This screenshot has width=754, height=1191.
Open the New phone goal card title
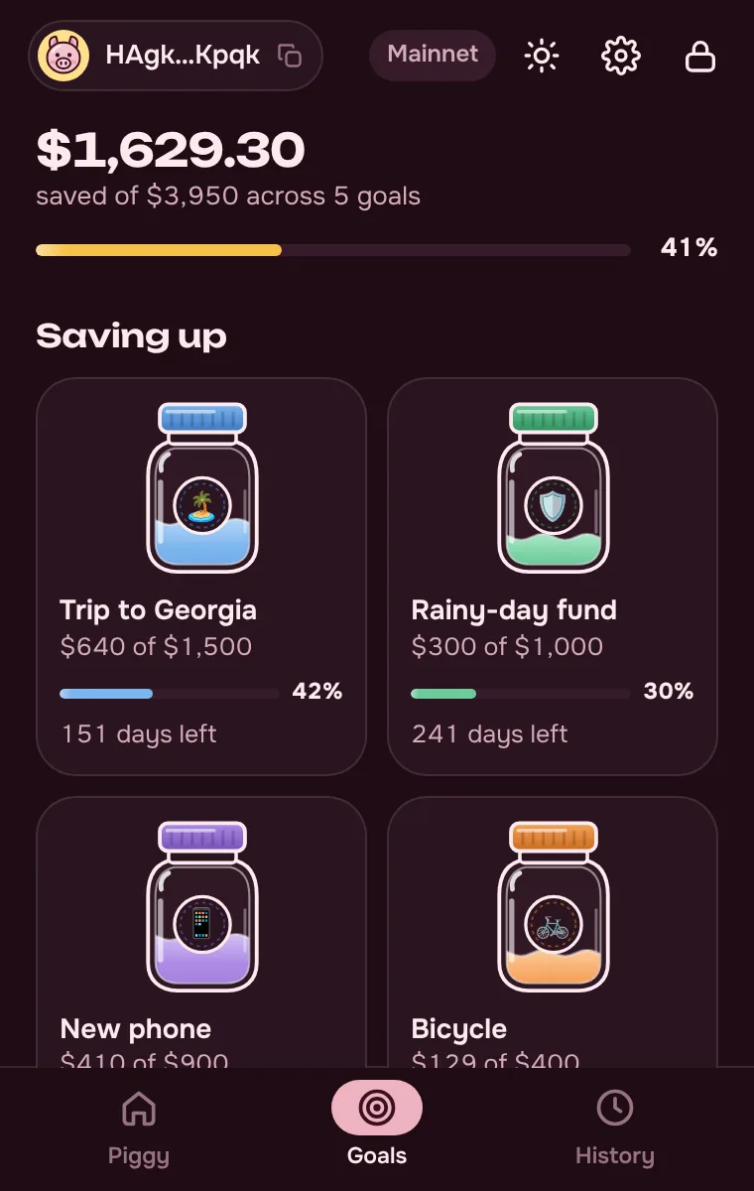[x=136, y=1028]
